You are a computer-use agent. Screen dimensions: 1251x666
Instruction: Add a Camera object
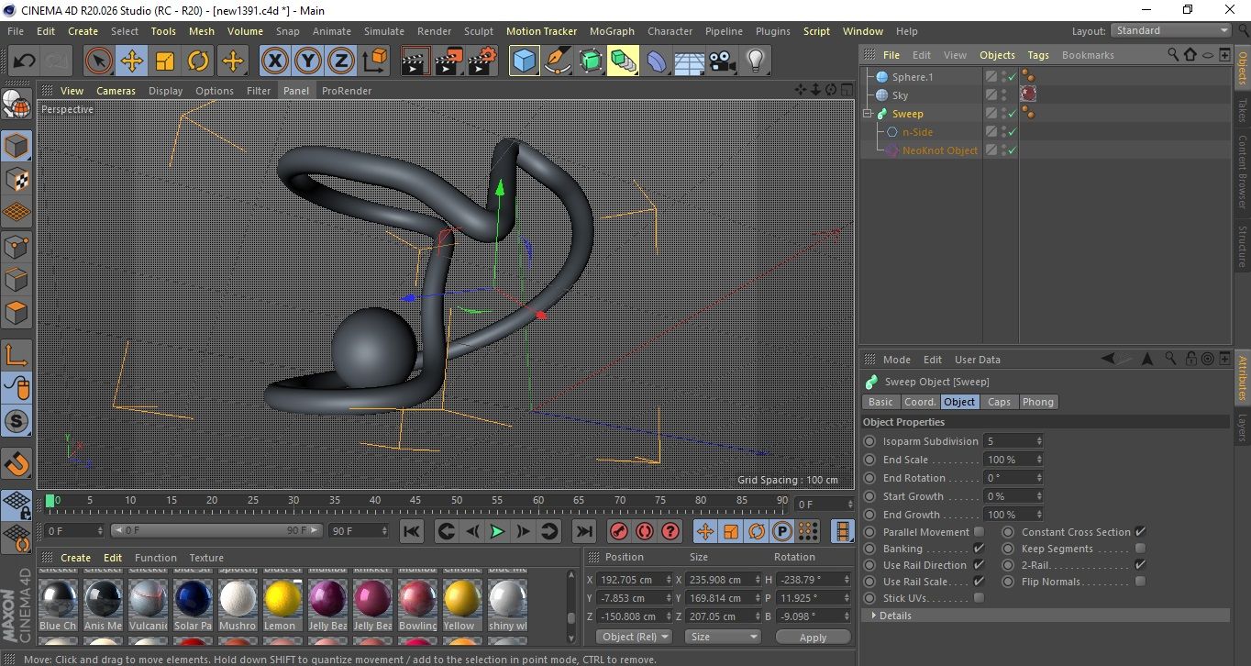coord(722,61)
